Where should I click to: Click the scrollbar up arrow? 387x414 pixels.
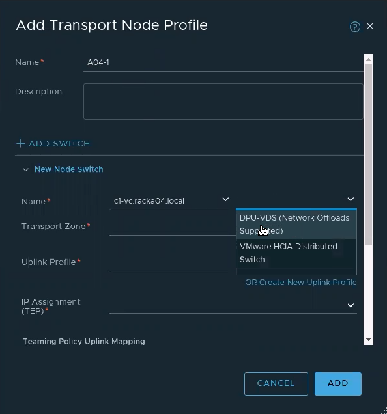pos(368,59)
